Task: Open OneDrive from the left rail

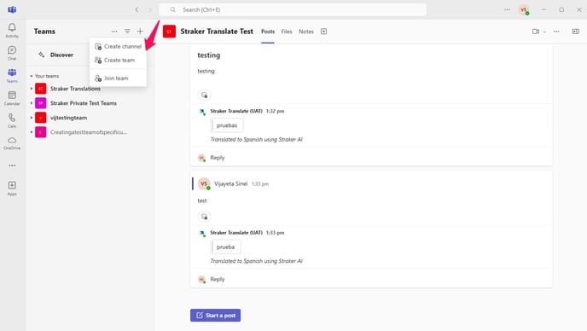Action: coord(12,142)
